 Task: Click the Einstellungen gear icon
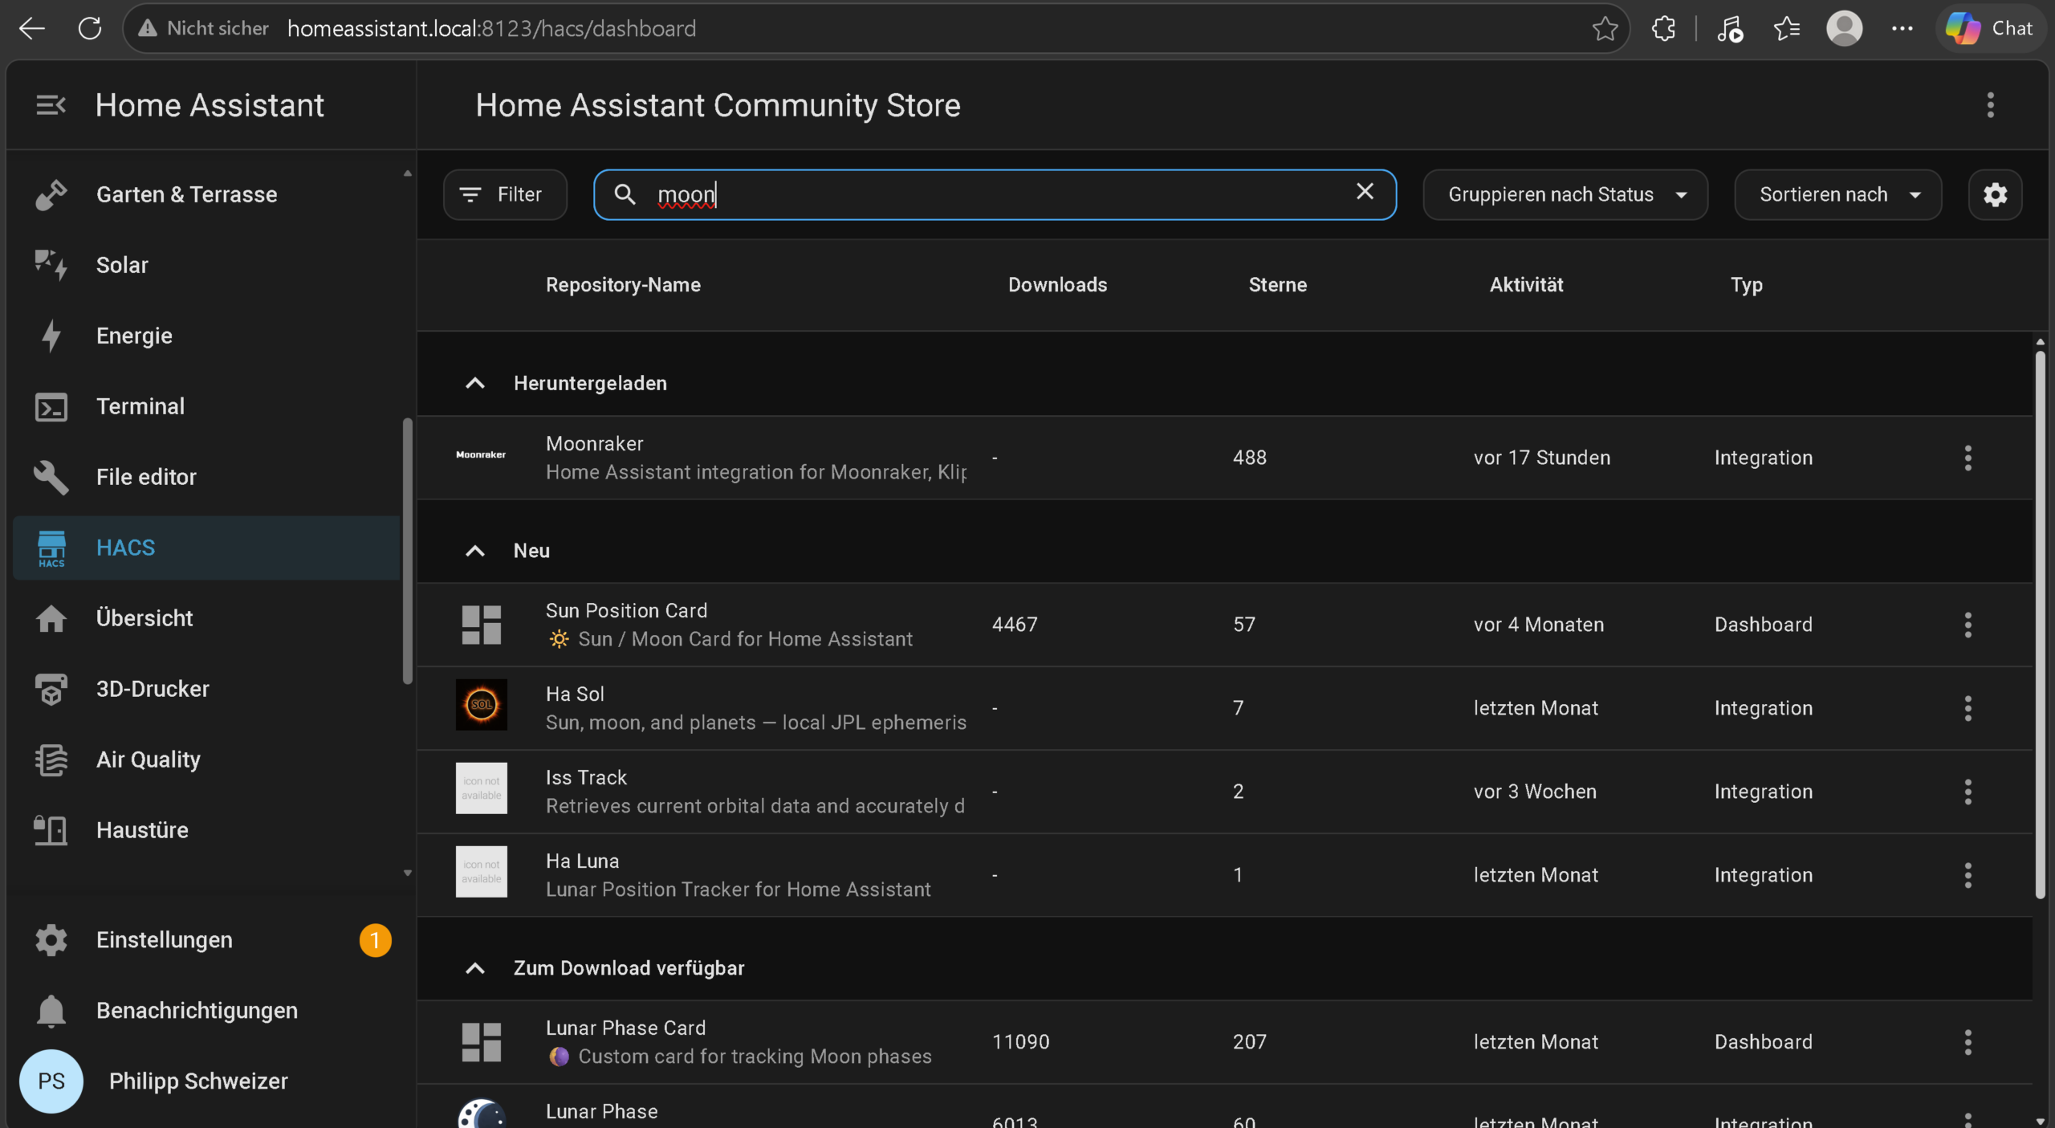click(x=51, y=940)
